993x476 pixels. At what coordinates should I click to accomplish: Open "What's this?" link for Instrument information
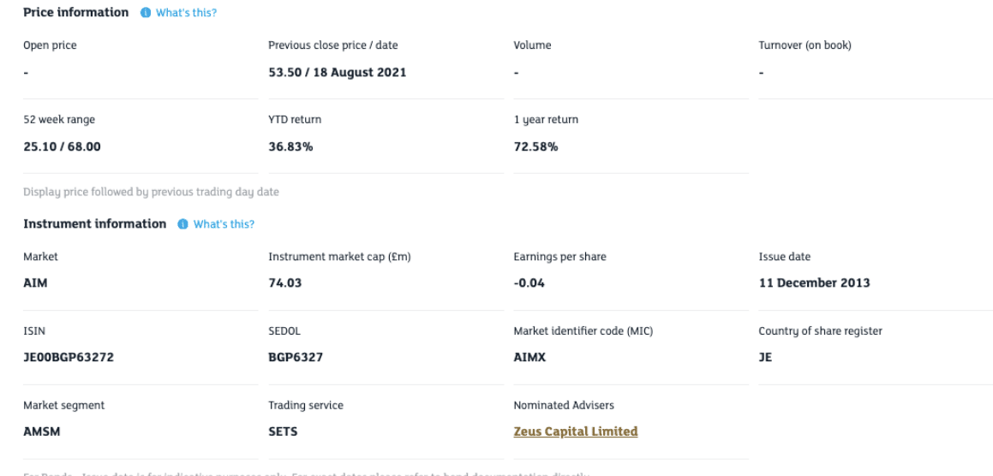[224, 224]
